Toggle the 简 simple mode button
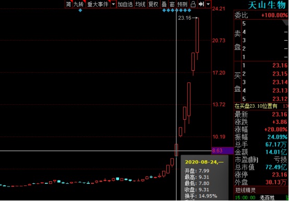 [x=68, y=4]
